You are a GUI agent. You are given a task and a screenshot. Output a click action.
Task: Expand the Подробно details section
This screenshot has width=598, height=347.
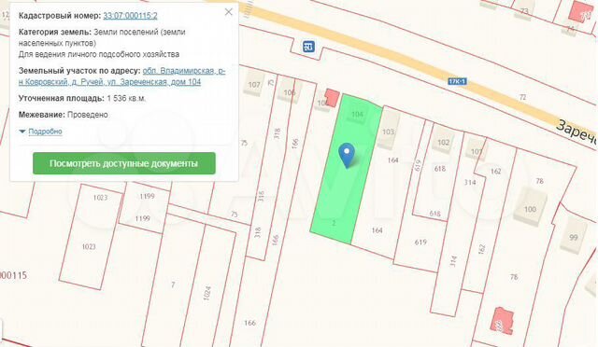pos(40,132)
